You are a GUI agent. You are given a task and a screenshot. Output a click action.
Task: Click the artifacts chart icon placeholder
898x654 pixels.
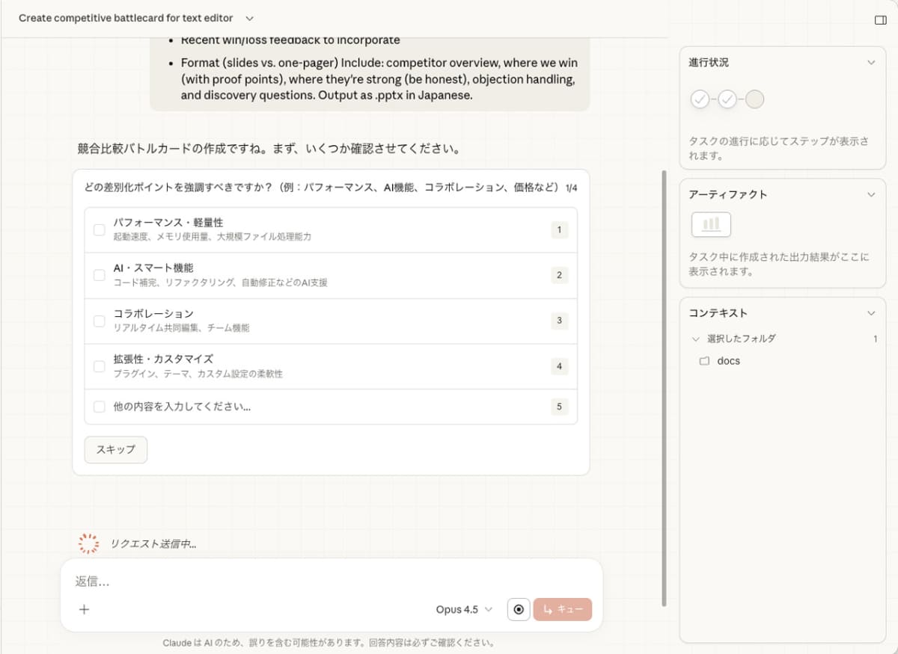pos(710,223)
